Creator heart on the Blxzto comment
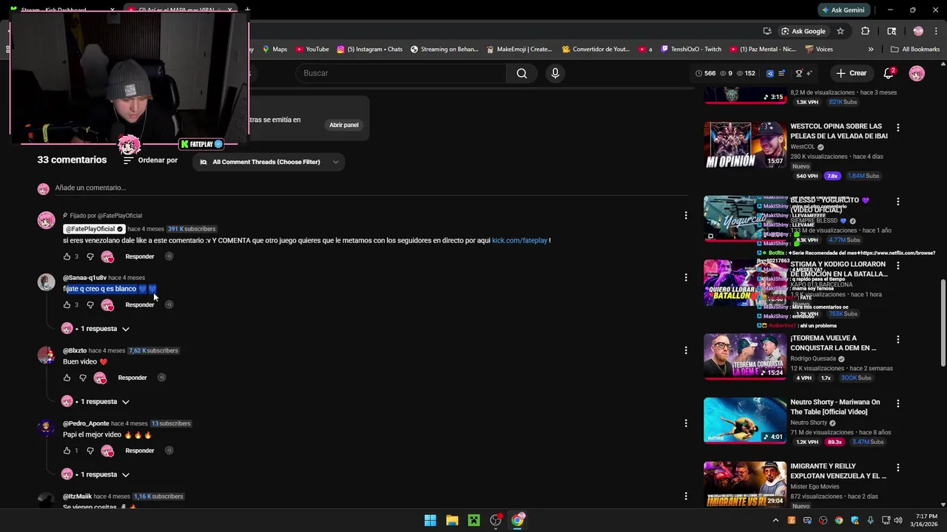This screenshot has width=947, height=532. pyautogui.click(x=100, y=378)
